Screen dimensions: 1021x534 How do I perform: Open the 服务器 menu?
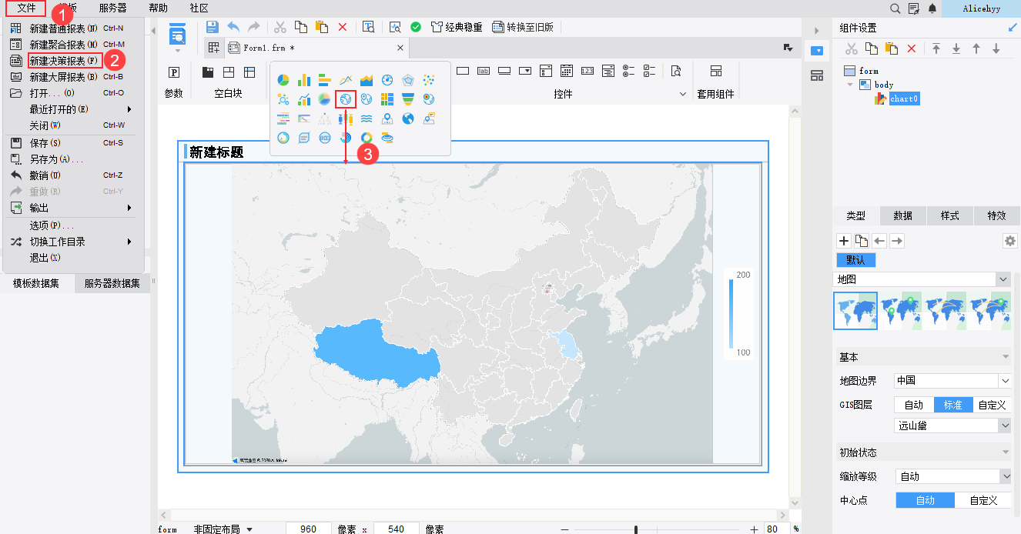112,8
